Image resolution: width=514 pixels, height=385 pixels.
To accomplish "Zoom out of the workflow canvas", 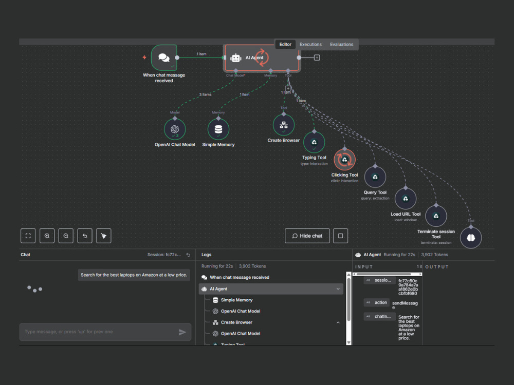I will pyautogui.click(x=66, y=236).
